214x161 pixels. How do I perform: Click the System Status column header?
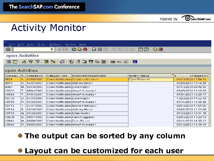[x=151, y=76]
